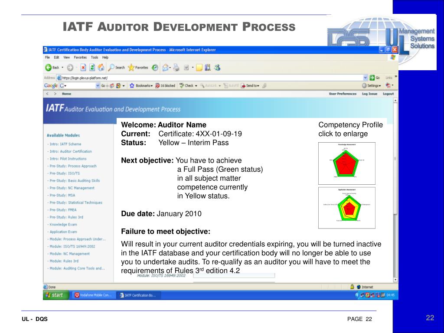Click the green Refresh page icon
Screen dimensions: 444x333
pos(92,67)
